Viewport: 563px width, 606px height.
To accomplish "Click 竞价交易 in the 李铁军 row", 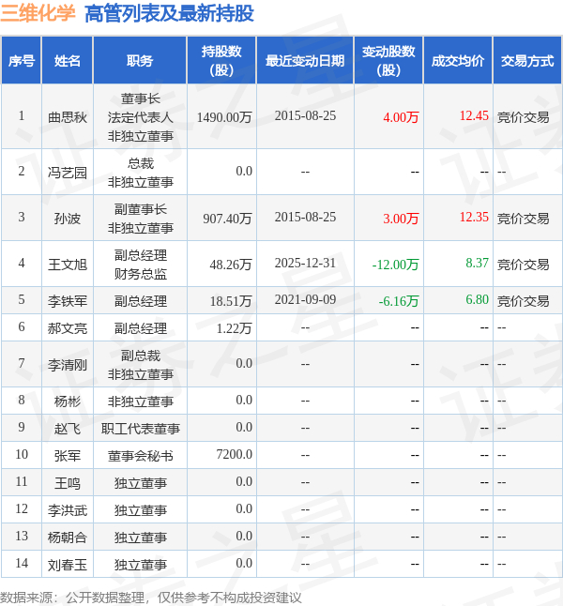I will (x=524, y=301).
